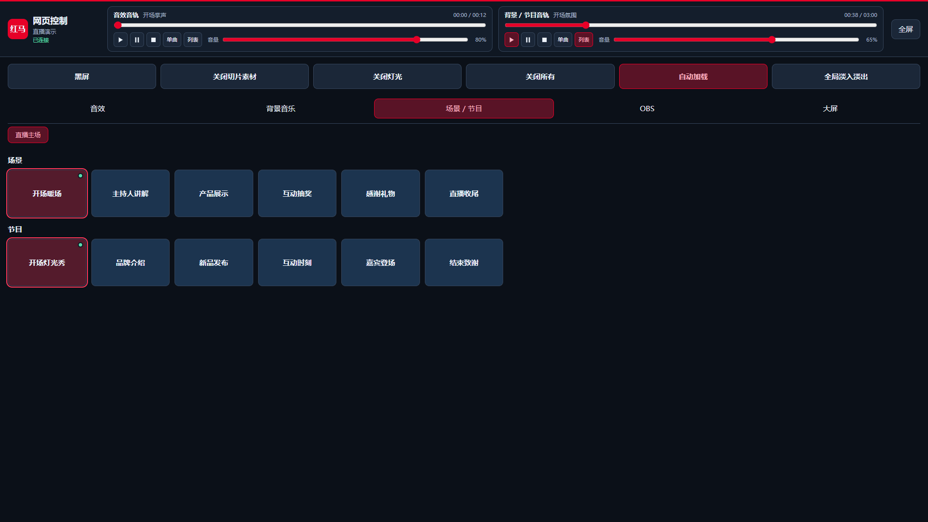Viewport: 928px width, 522px height.
Task: Click the 黑屏 button
Action: [x=82, y=76]
